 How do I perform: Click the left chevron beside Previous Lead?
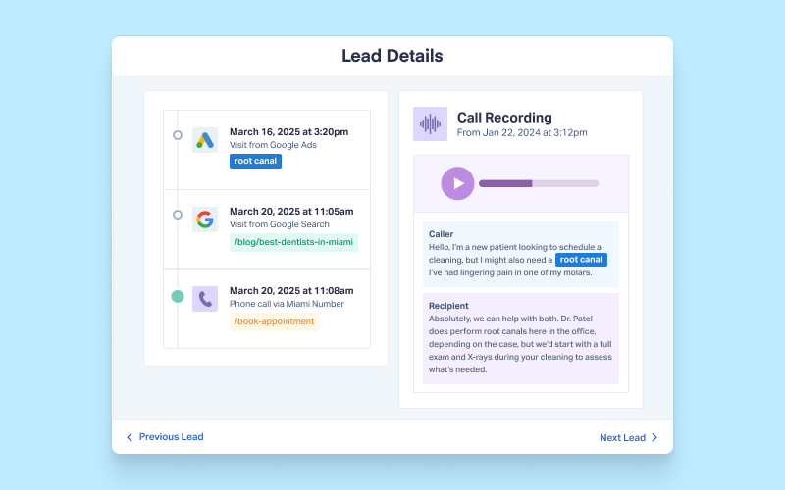point(130,437)
